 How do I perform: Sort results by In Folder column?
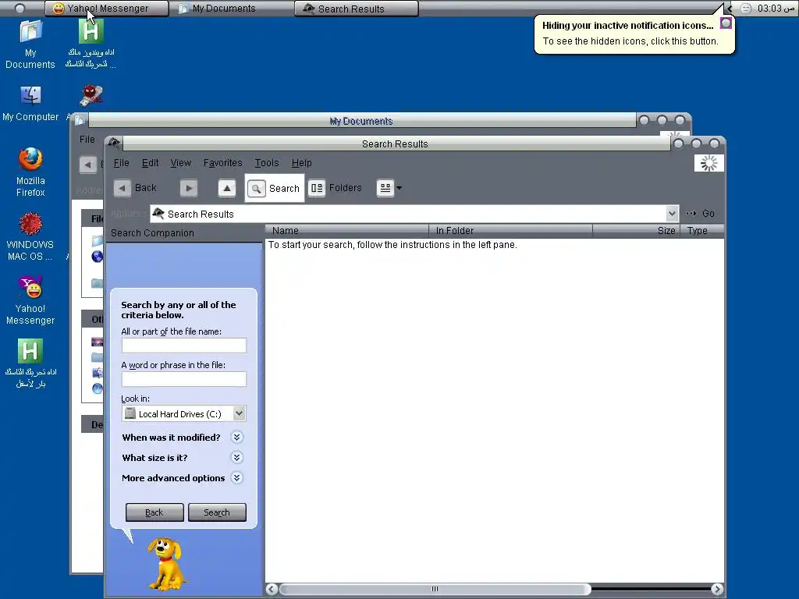(x=510, y=231)
